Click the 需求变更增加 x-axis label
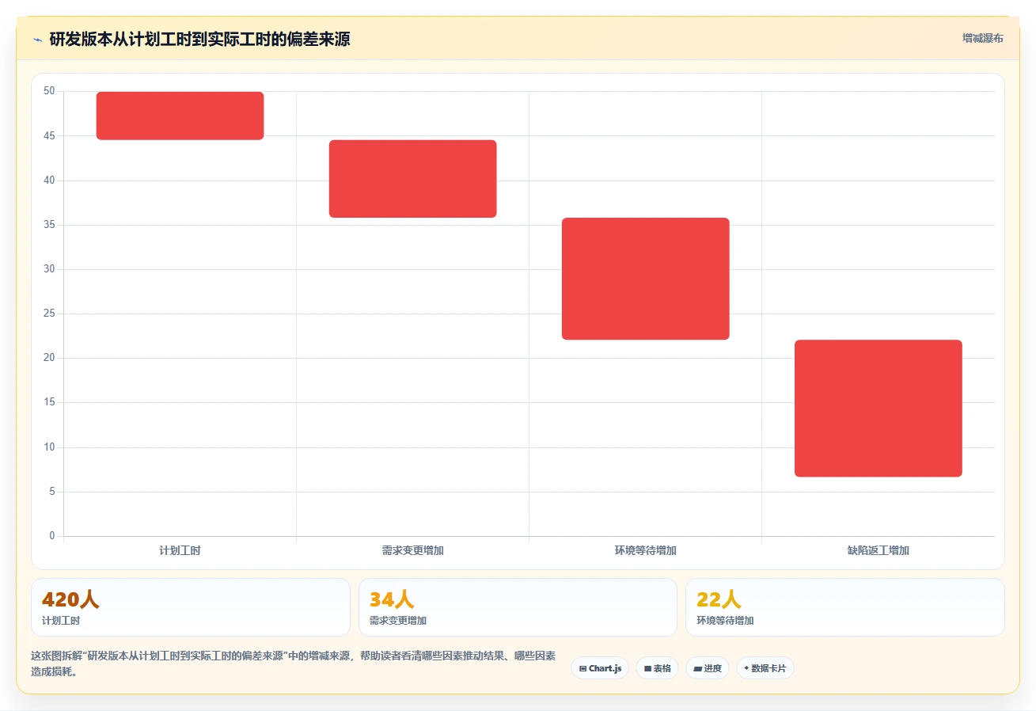 412,550
